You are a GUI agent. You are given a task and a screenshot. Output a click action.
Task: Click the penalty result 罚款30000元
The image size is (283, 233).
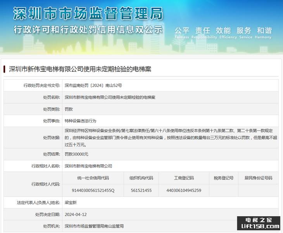coord(76,154)
